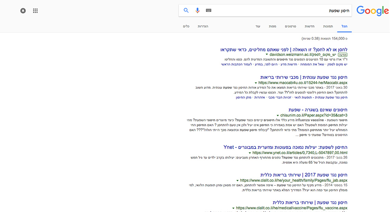
Task: Open the notifications bell icon
Action: click(23, 11)
